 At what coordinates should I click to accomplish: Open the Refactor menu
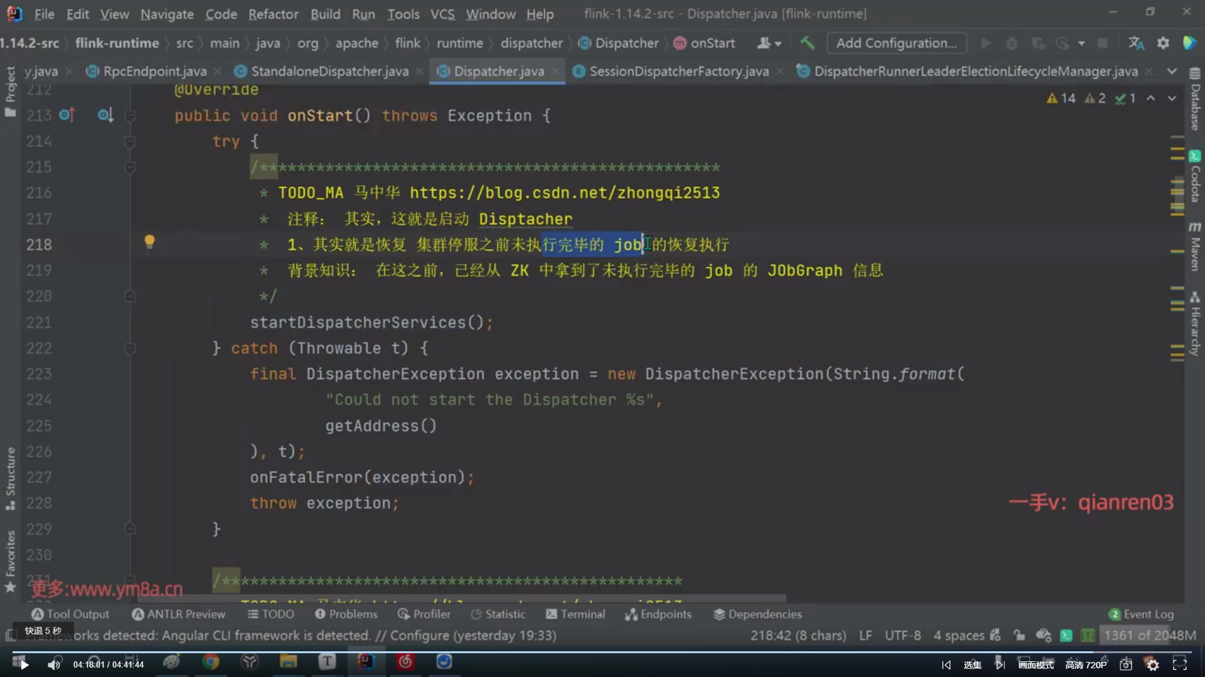273,14
